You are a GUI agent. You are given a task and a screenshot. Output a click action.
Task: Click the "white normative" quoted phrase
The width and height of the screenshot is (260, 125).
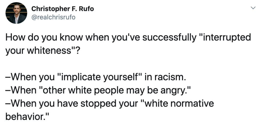177,103
